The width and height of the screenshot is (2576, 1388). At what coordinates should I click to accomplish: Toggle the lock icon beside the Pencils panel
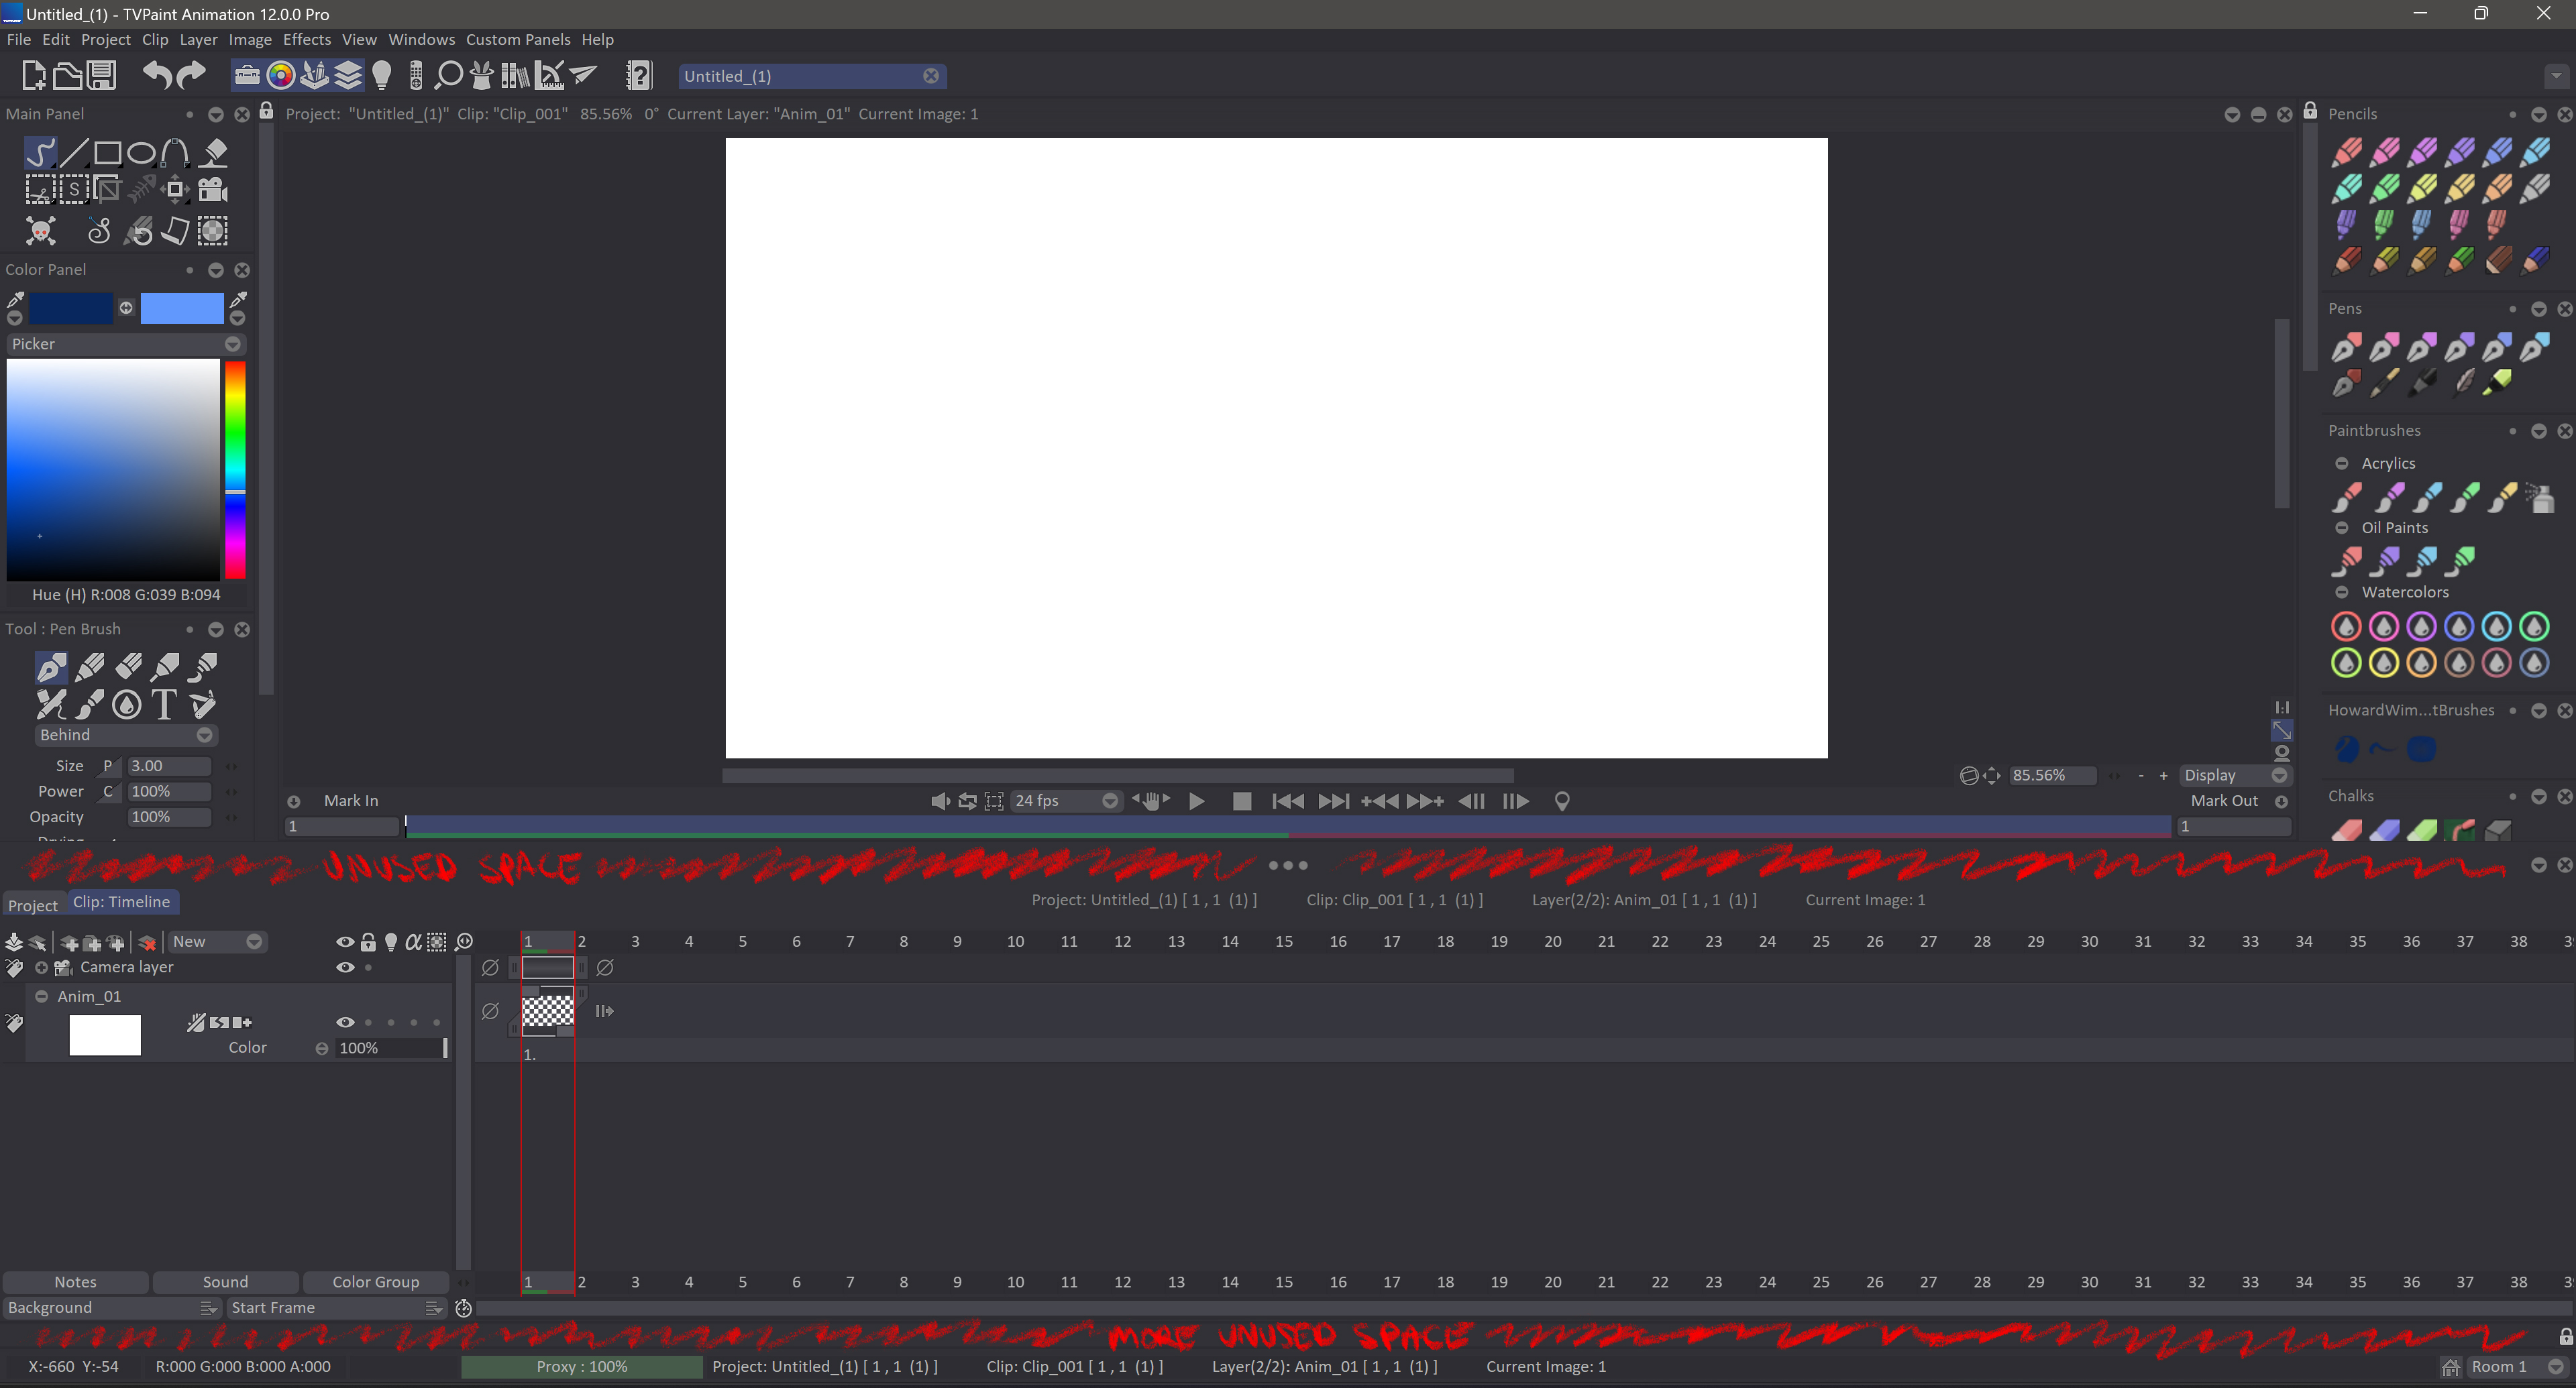click(2310, 111)
